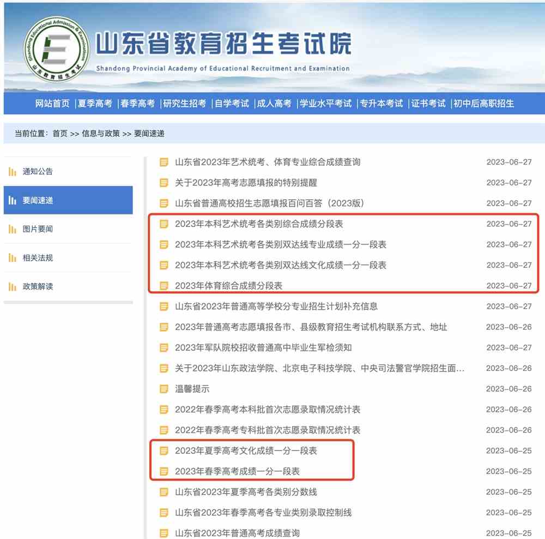
Task: Open 山东省2023年夏季高考各类别分数线
Action: [246, 492]
